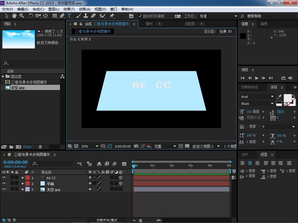Expand the 固态层 folder
The image size is (298, 223).
[3, 76]
